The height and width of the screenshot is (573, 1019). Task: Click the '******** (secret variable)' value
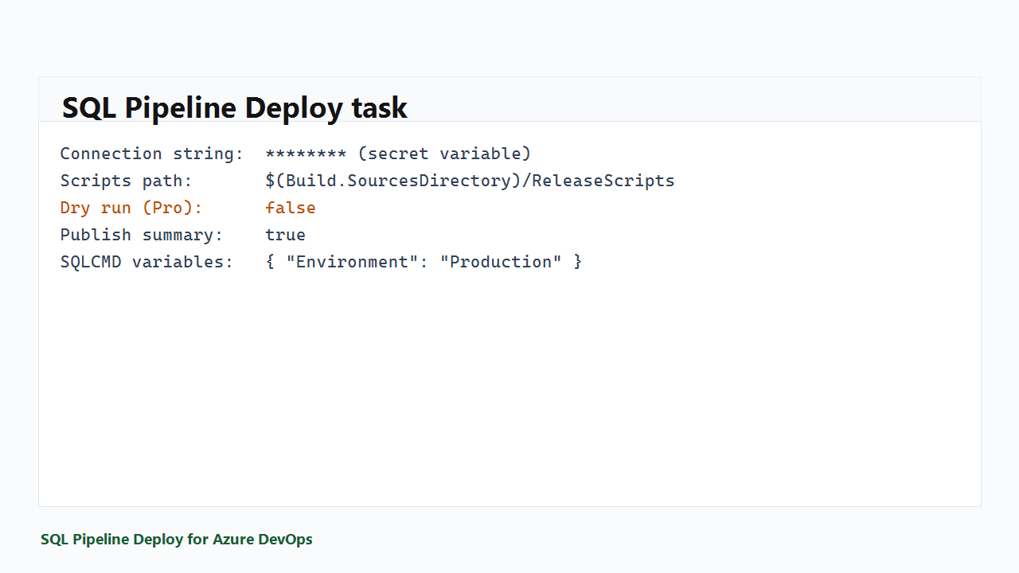(x=398, y=154)
